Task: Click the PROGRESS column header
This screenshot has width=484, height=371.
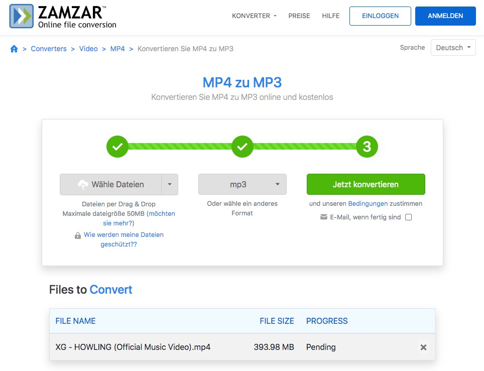Action: [327, 321]
